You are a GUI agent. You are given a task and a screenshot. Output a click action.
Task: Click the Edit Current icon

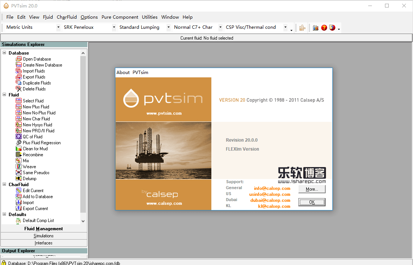point(18,190)
